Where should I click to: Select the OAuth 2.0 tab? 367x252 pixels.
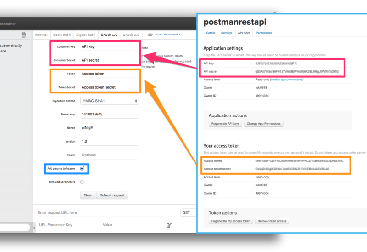coord(131,35)
